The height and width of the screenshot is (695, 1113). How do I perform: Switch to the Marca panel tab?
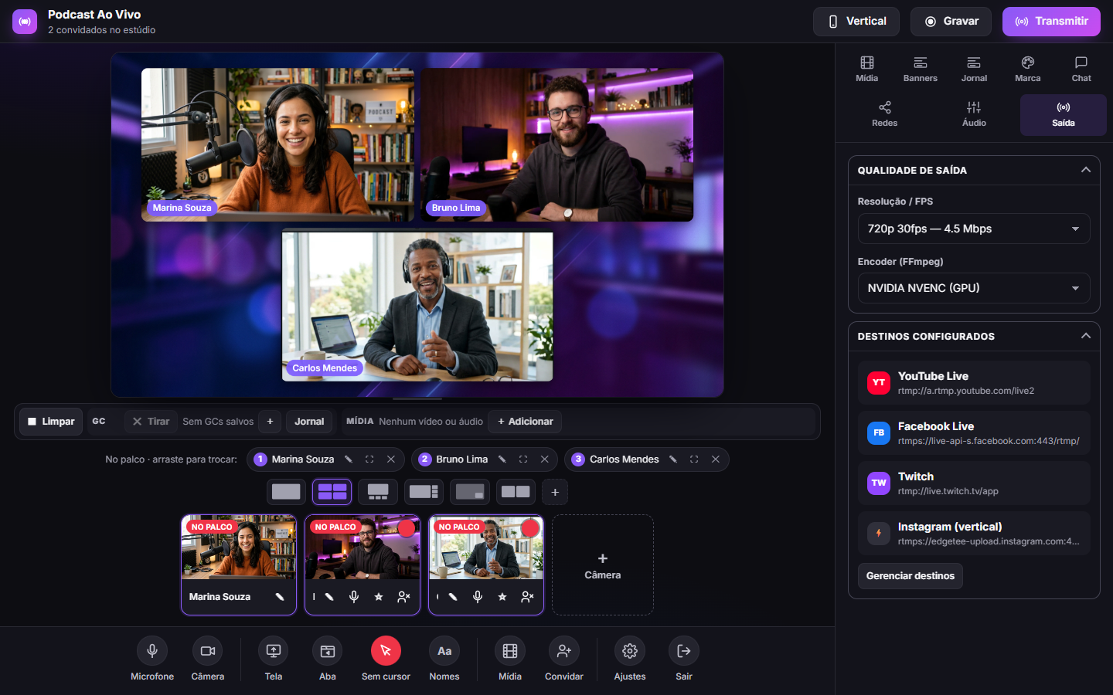click(x=1028, y=69)
